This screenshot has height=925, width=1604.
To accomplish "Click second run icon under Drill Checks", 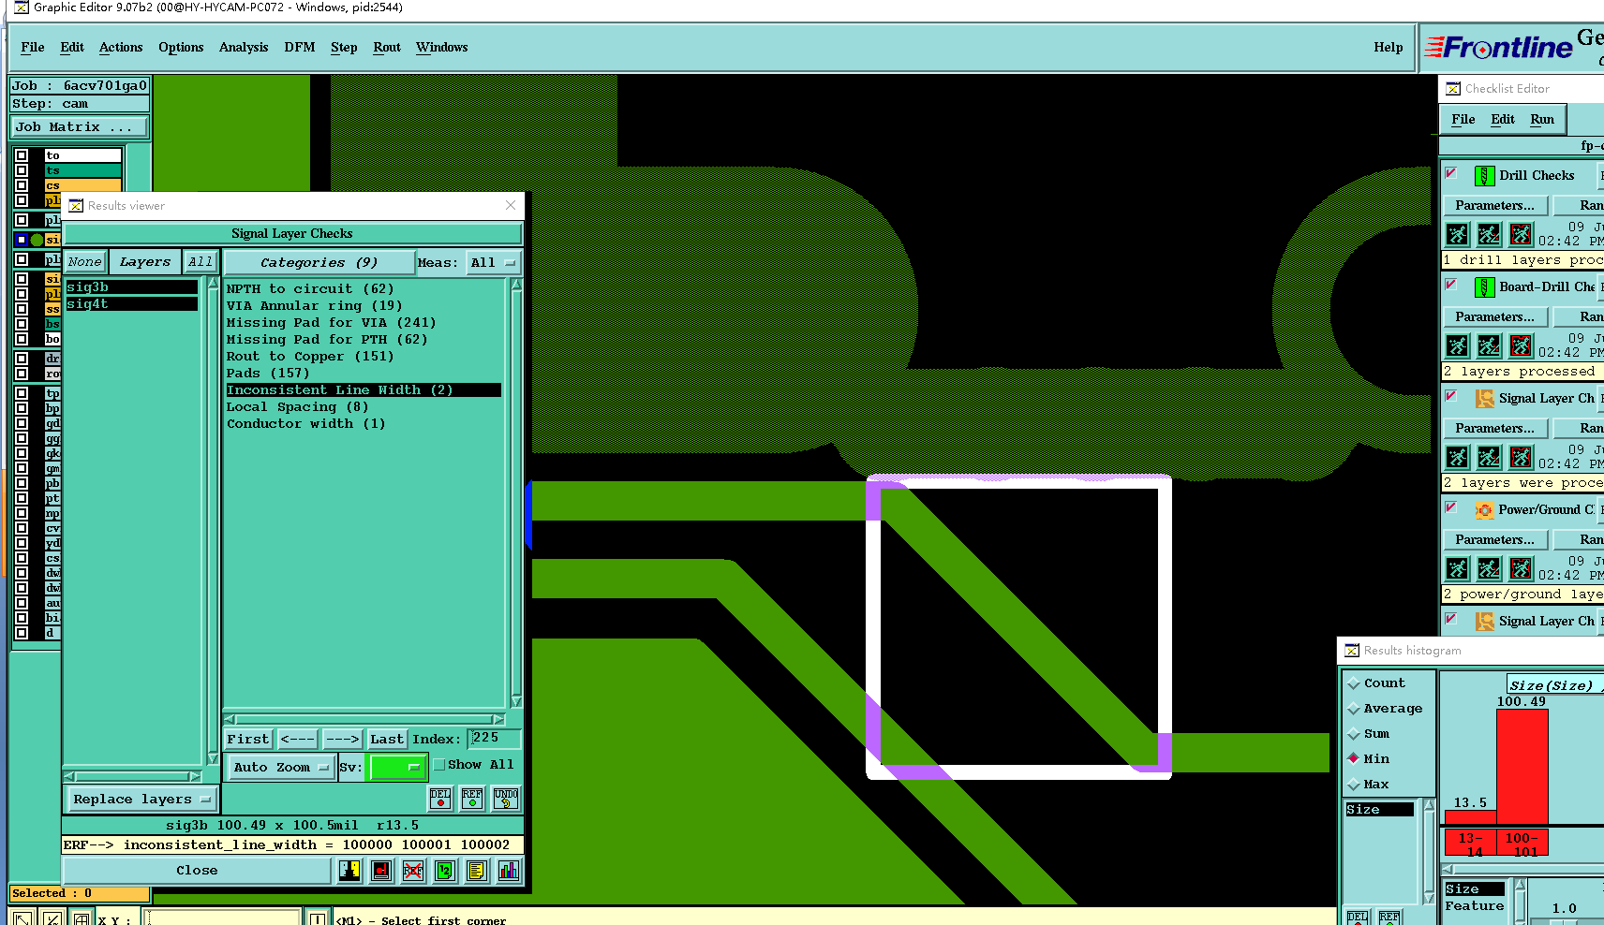I will click(1489, 234).
